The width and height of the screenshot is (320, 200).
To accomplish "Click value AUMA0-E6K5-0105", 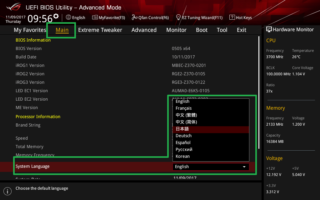I will pyautogui.click(x=191, y=91).
